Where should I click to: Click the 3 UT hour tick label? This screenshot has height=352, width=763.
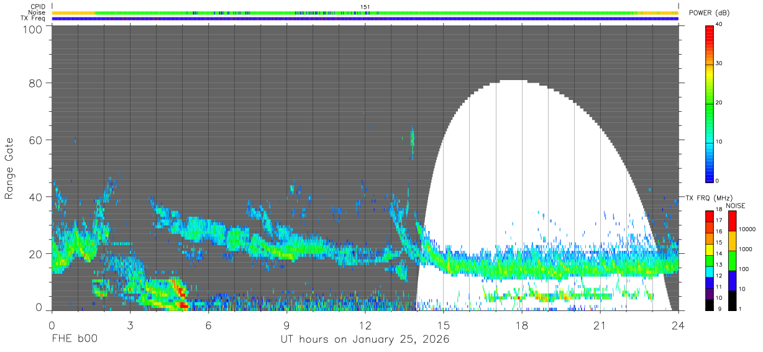point(130,325)
